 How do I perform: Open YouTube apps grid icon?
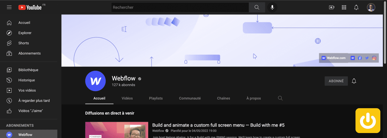344,7
